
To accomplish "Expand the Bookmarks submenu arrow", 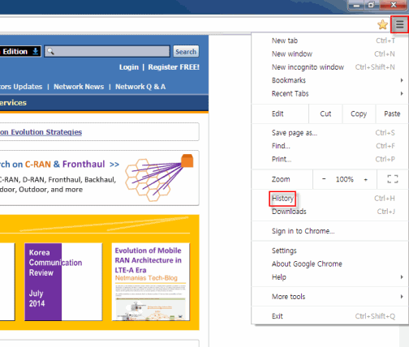I will click(x=402, y=80).
